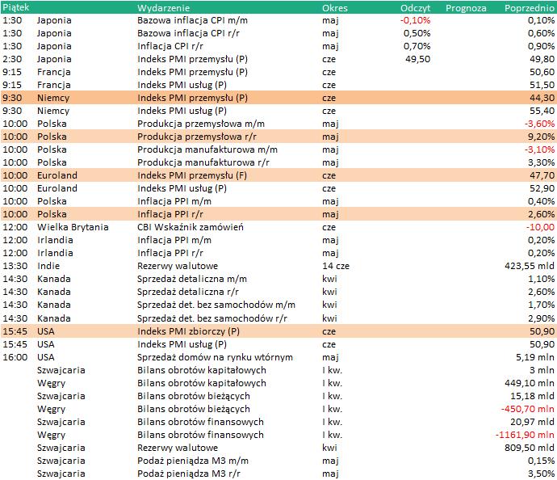
Task: Select the '2,90%' Kanada previous value
Action: (x=541, y=318)
